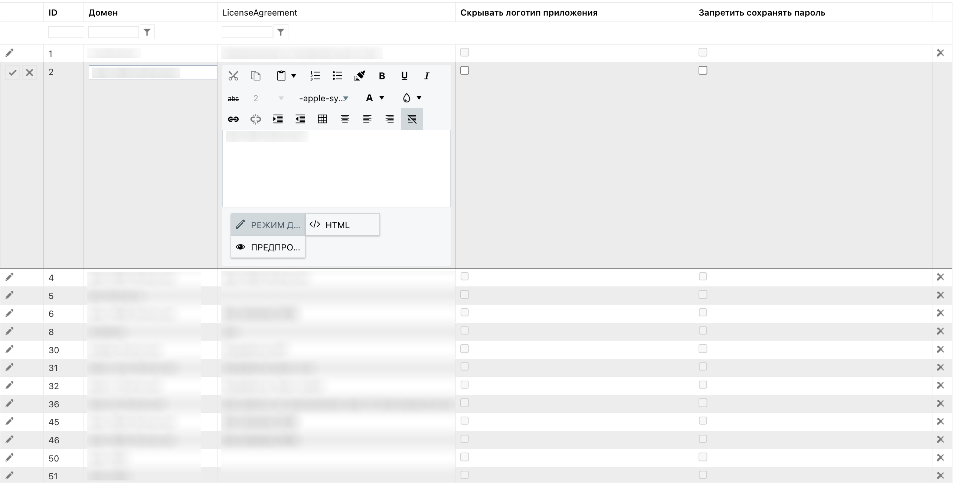The height and width of the screenshot is (483, 961).
Task: Toggle hide app logo checkbox in row 46
Action: click(x=465, y=439)
